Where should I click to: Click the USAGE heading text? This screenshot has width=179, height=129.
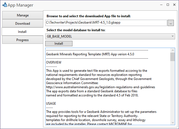click(51, 104)
